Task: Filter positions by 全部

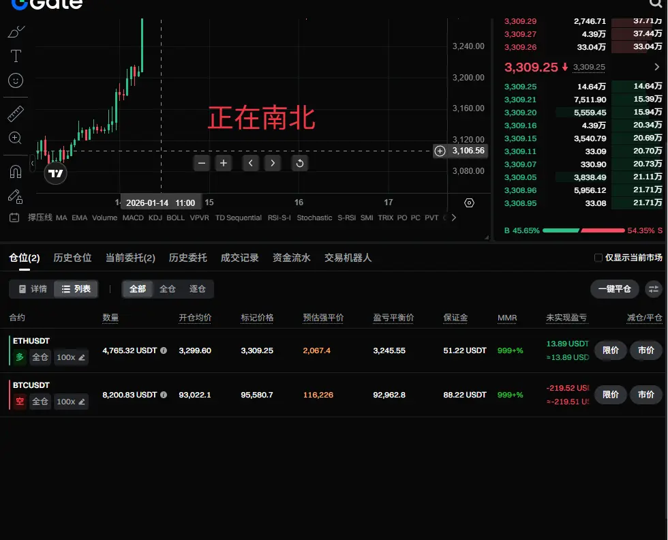Action: click(x=138, y=289)
